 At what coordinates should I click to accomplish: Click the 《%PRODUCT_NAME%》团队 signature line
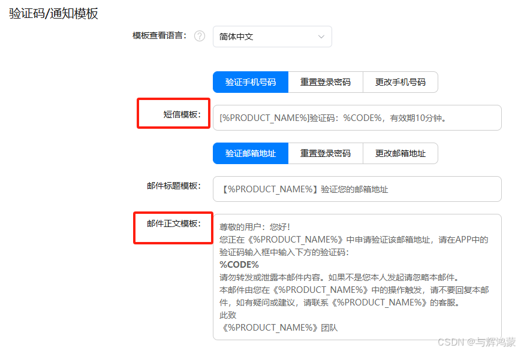[x=279, y=328]
